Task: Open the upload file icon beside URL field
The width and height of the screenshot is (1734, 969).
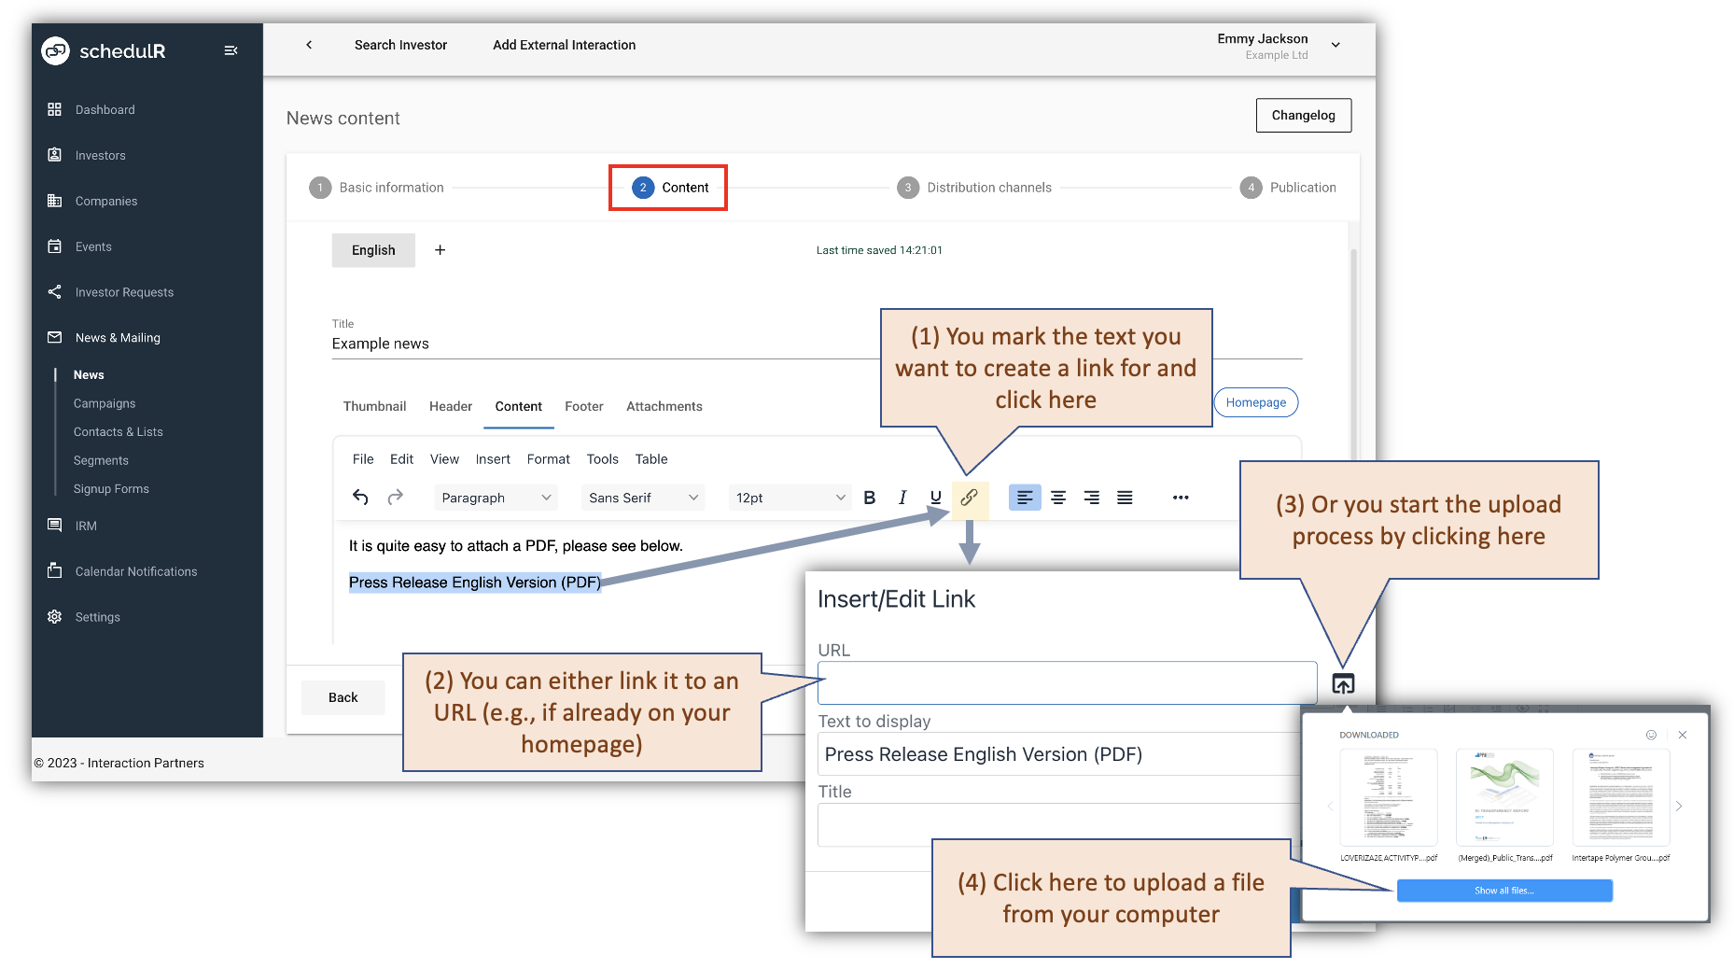Action: (1344, 684)
